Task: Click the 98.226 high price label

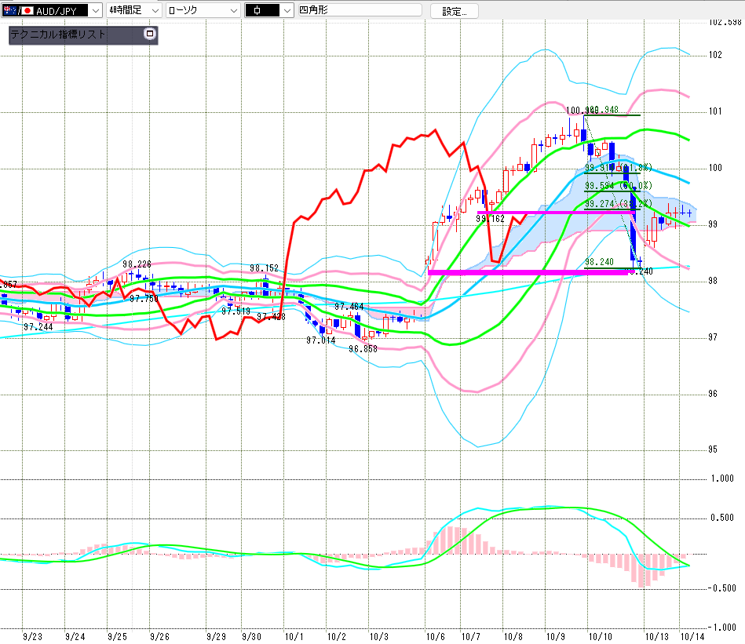Action: pyautogui.click(x=137, y=264)
